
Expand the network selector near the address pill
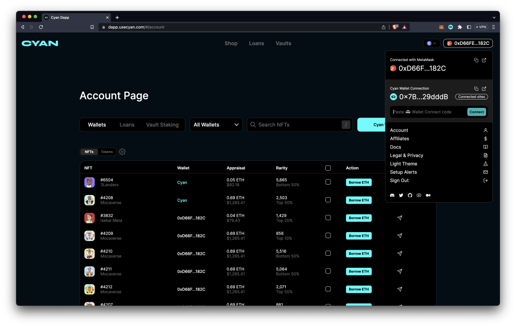tap(430, 43)
